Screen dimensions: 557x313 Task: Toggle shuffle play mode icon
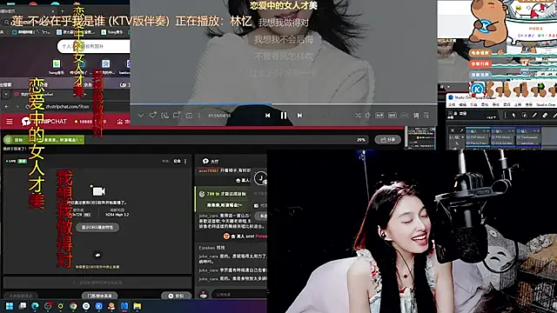[x=358, y=116]
